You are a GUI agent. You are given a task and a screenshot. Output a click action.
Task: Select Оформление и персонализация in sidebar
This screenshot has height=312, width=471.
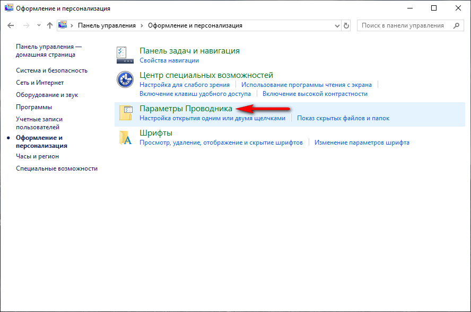tap(41, 141)
